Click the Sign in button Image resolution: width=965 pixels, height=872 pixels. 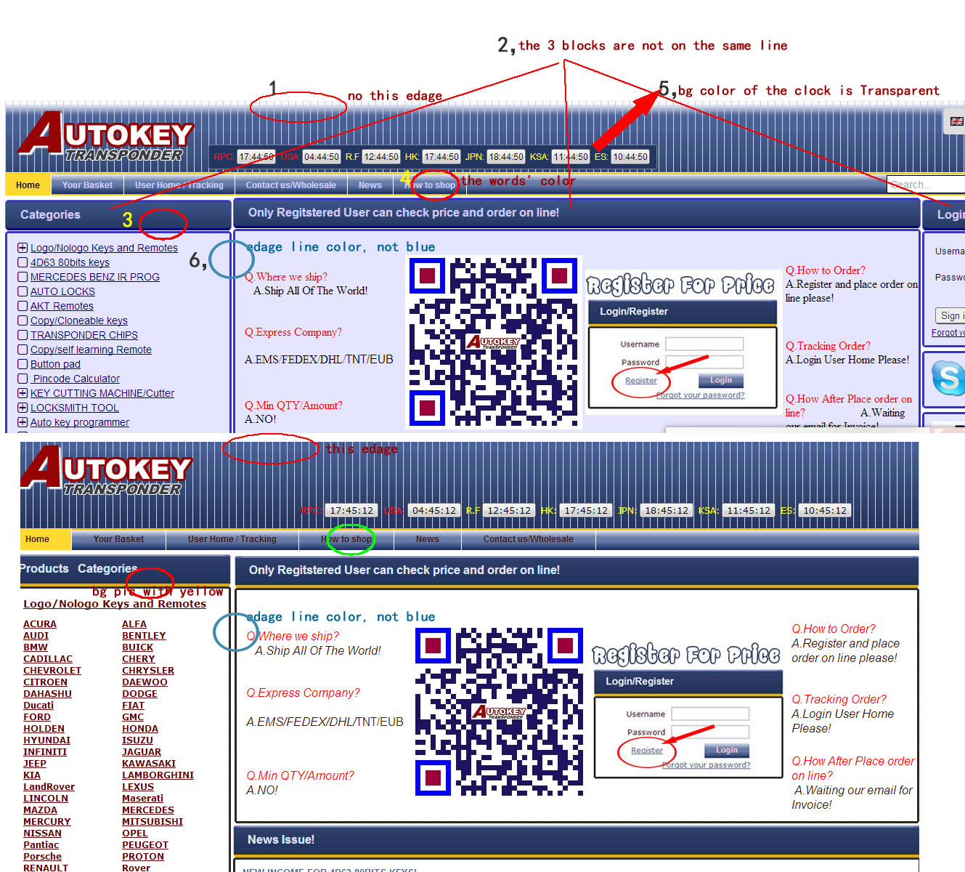(950, 315)
